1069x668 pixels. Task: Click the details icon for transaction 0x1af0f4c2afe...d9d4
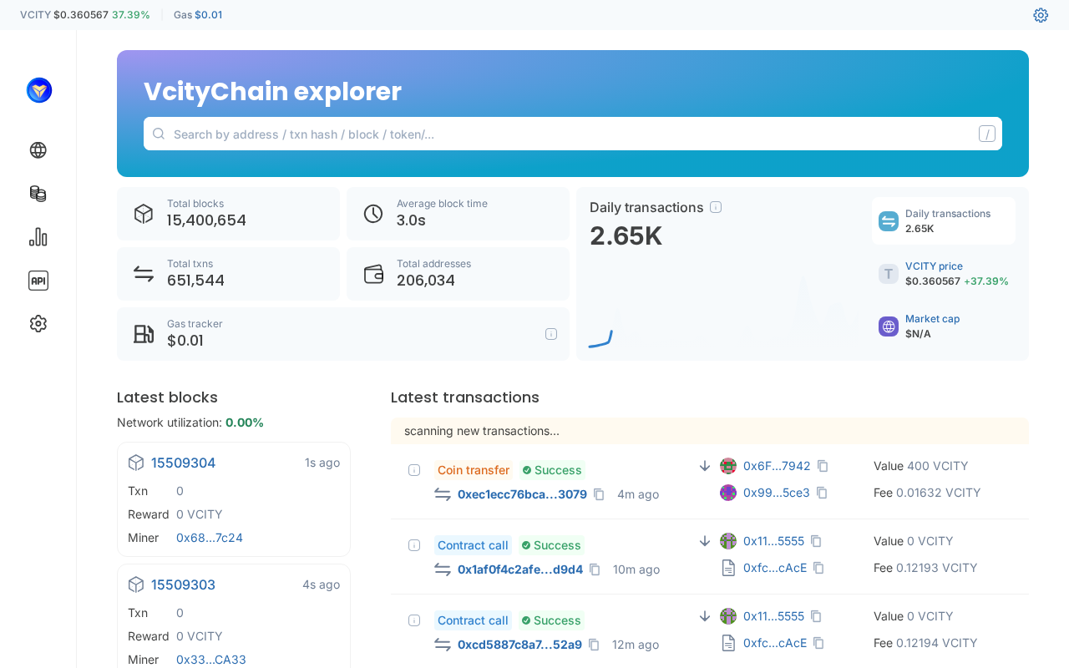[x=414, y=545]
